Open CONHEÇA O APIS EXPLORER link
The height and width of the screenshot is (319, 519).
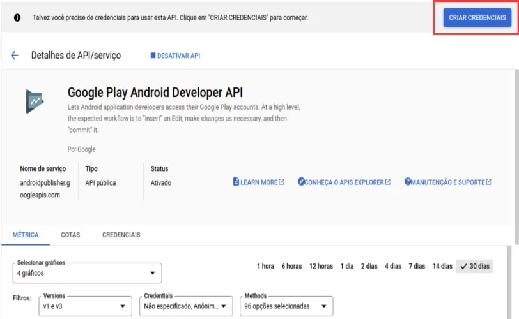pos(345,182)
